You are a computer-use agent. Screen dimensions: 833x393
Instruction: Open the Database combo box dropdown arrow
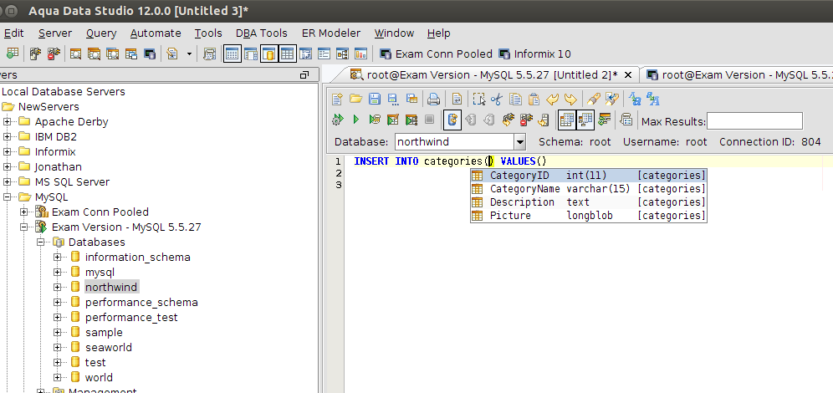(519, 142)
